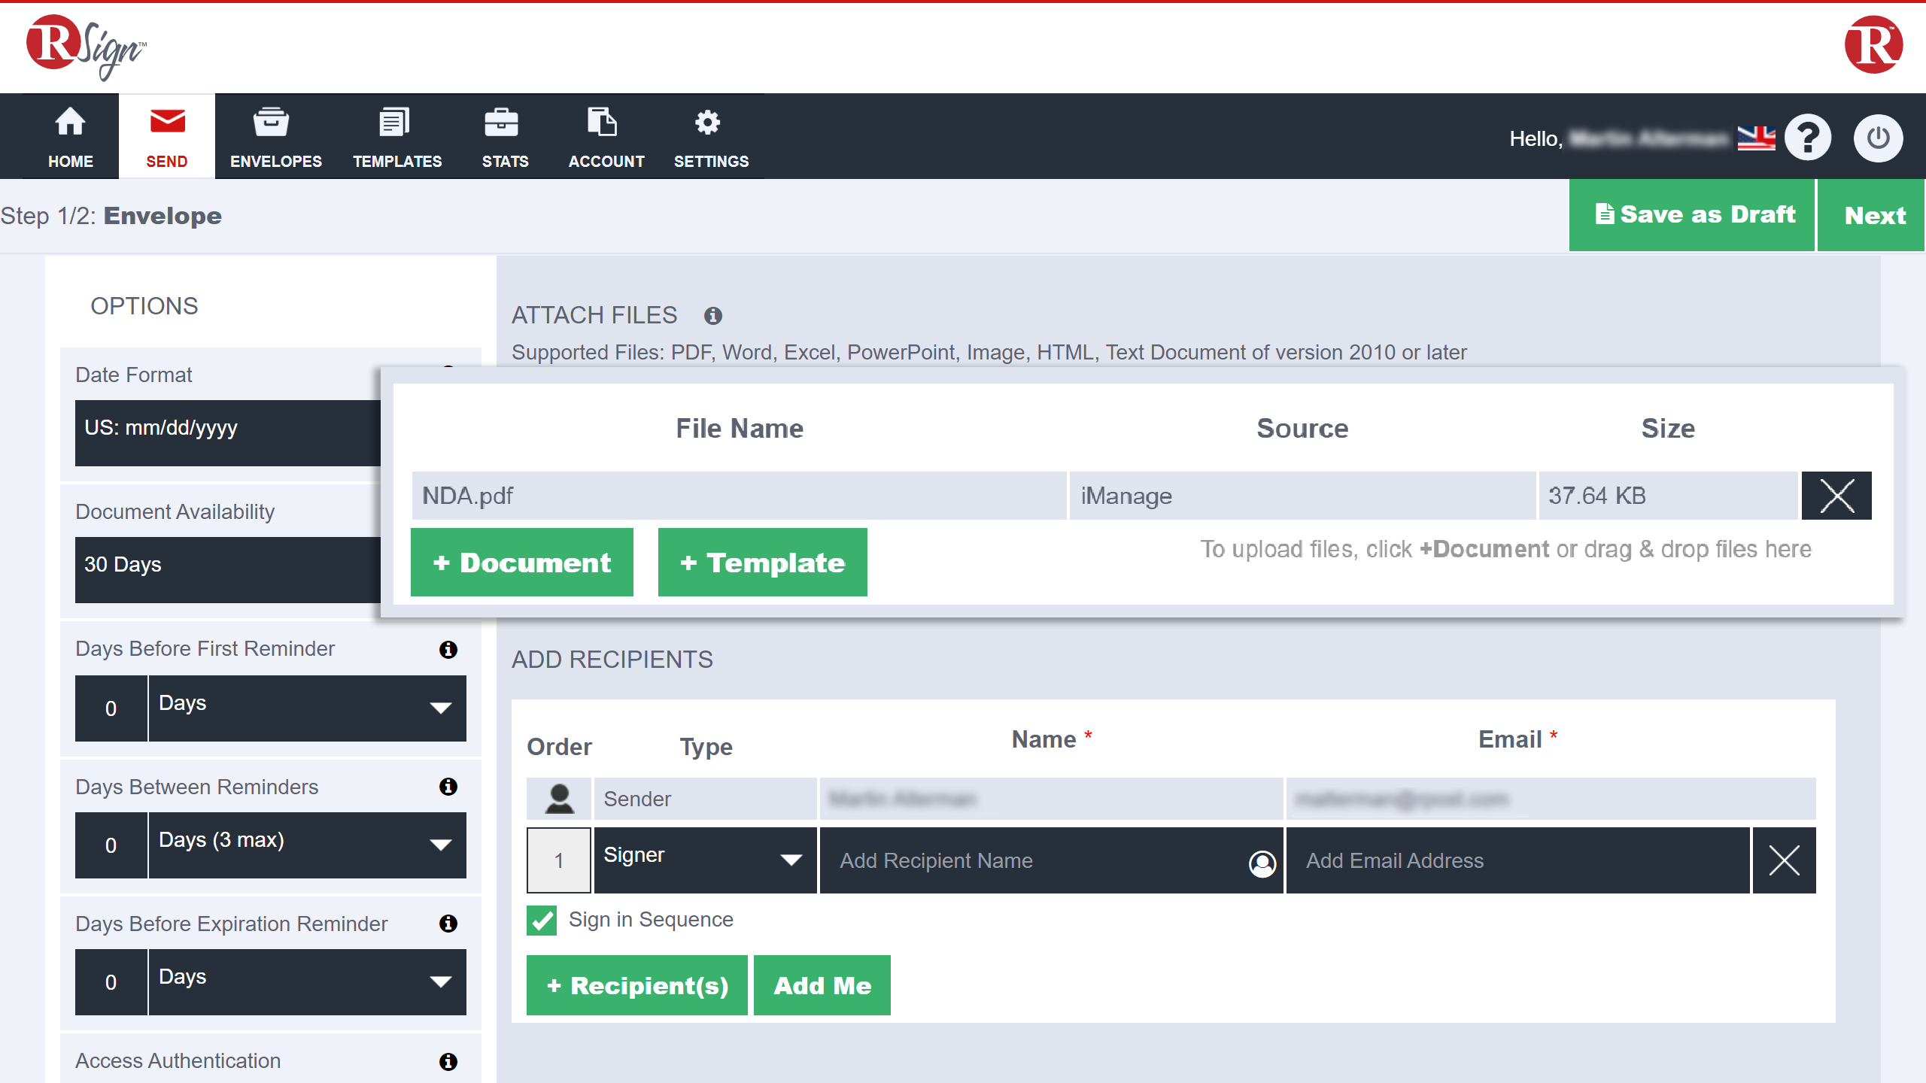This screenshot has height=1083, width=1926.
Task: Click the UK flag language icon
Action: pos(1756,138)
